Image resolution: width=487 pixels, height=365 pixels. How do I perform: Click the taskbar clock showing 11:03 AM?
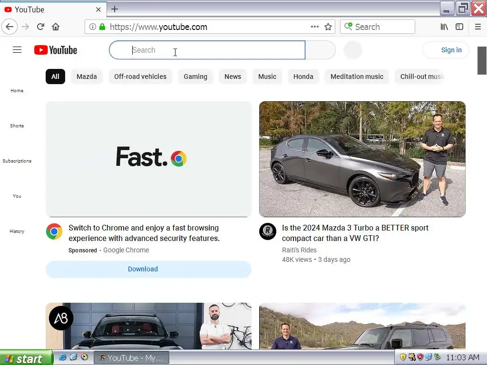tap(462, 357)
